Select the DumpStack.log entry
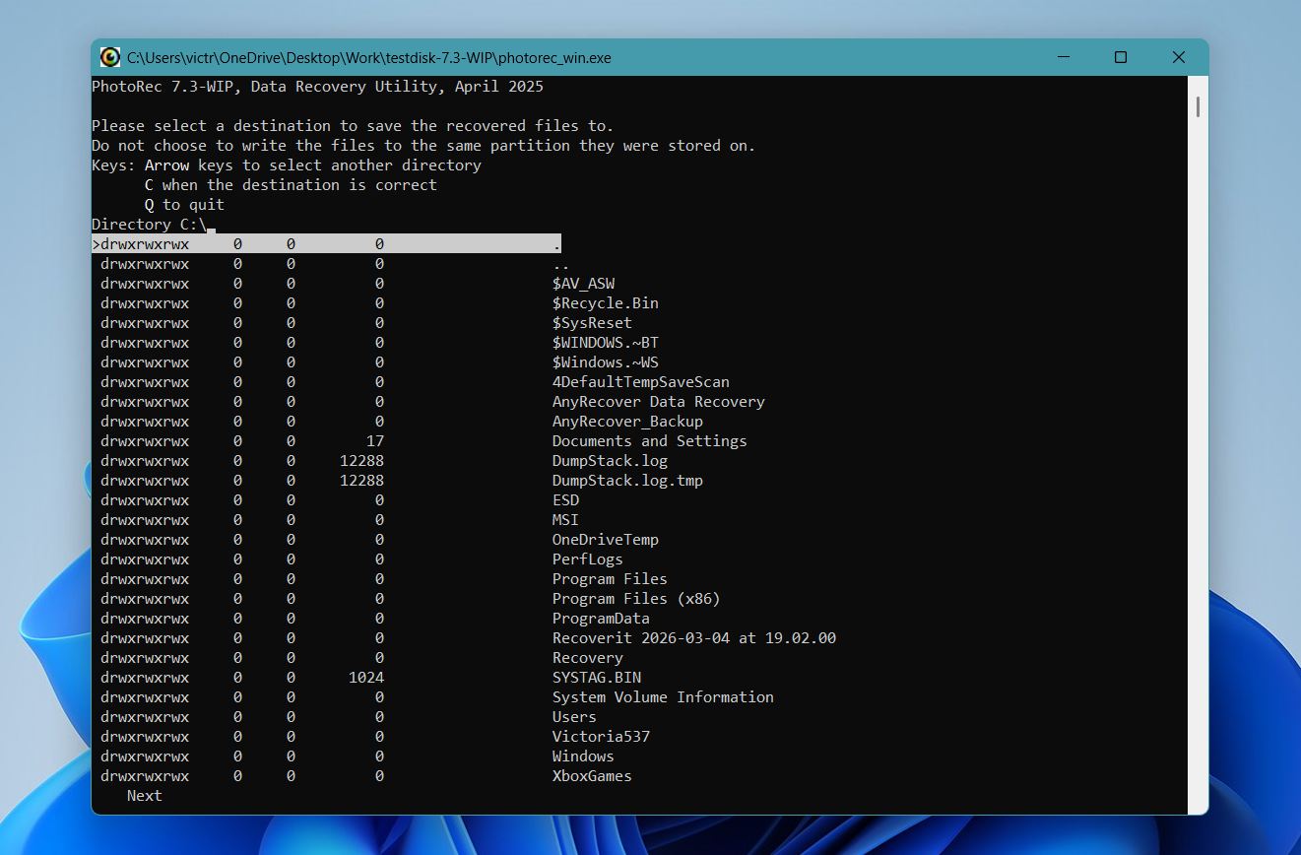Image resolution: width=1301 pixels, height=855 pixels. pyautogui.click(x=609, y=460)
